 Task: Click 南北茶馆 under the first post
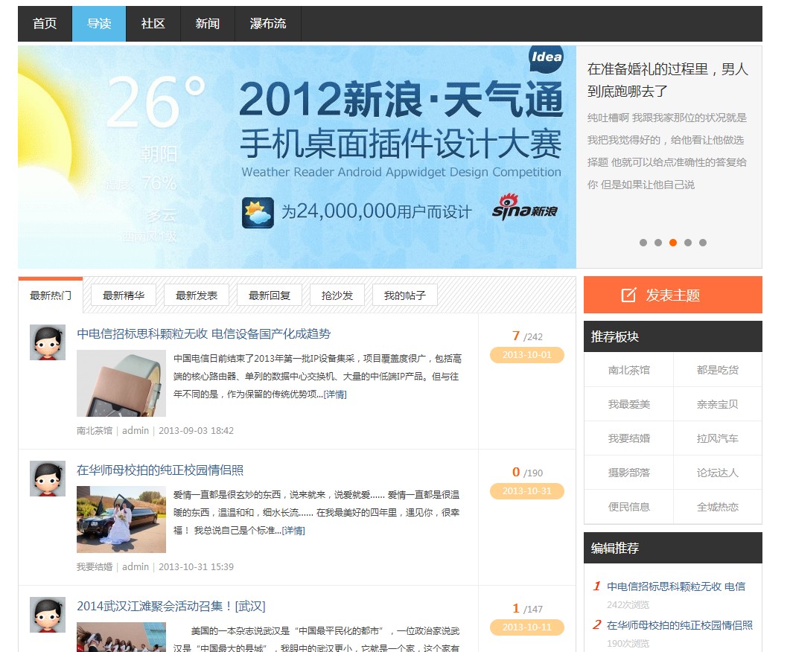click(95, 430)
